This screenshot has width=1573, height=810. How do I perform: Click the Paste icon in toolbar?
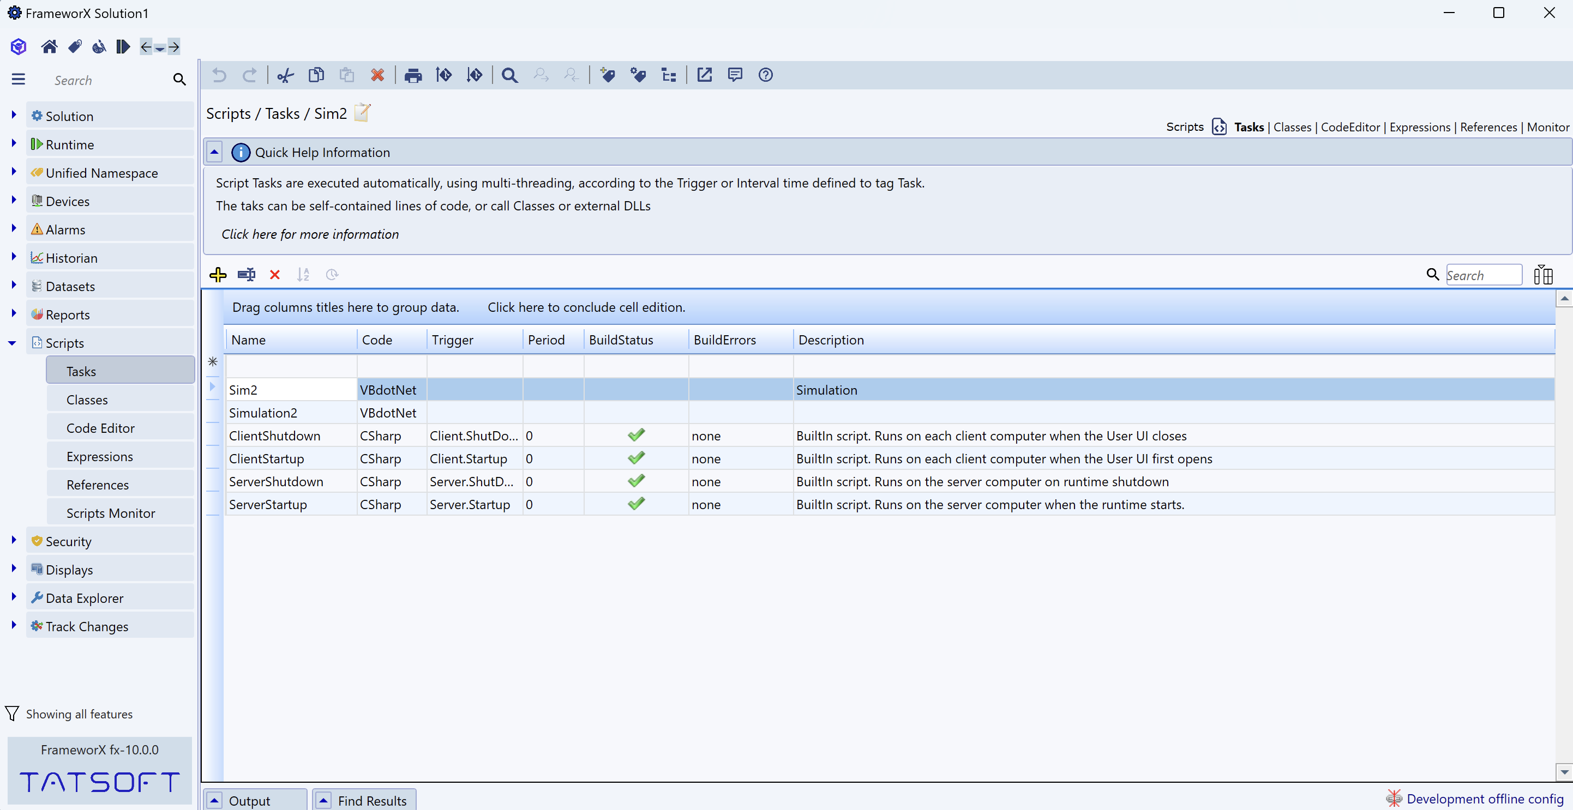(347, 75)
